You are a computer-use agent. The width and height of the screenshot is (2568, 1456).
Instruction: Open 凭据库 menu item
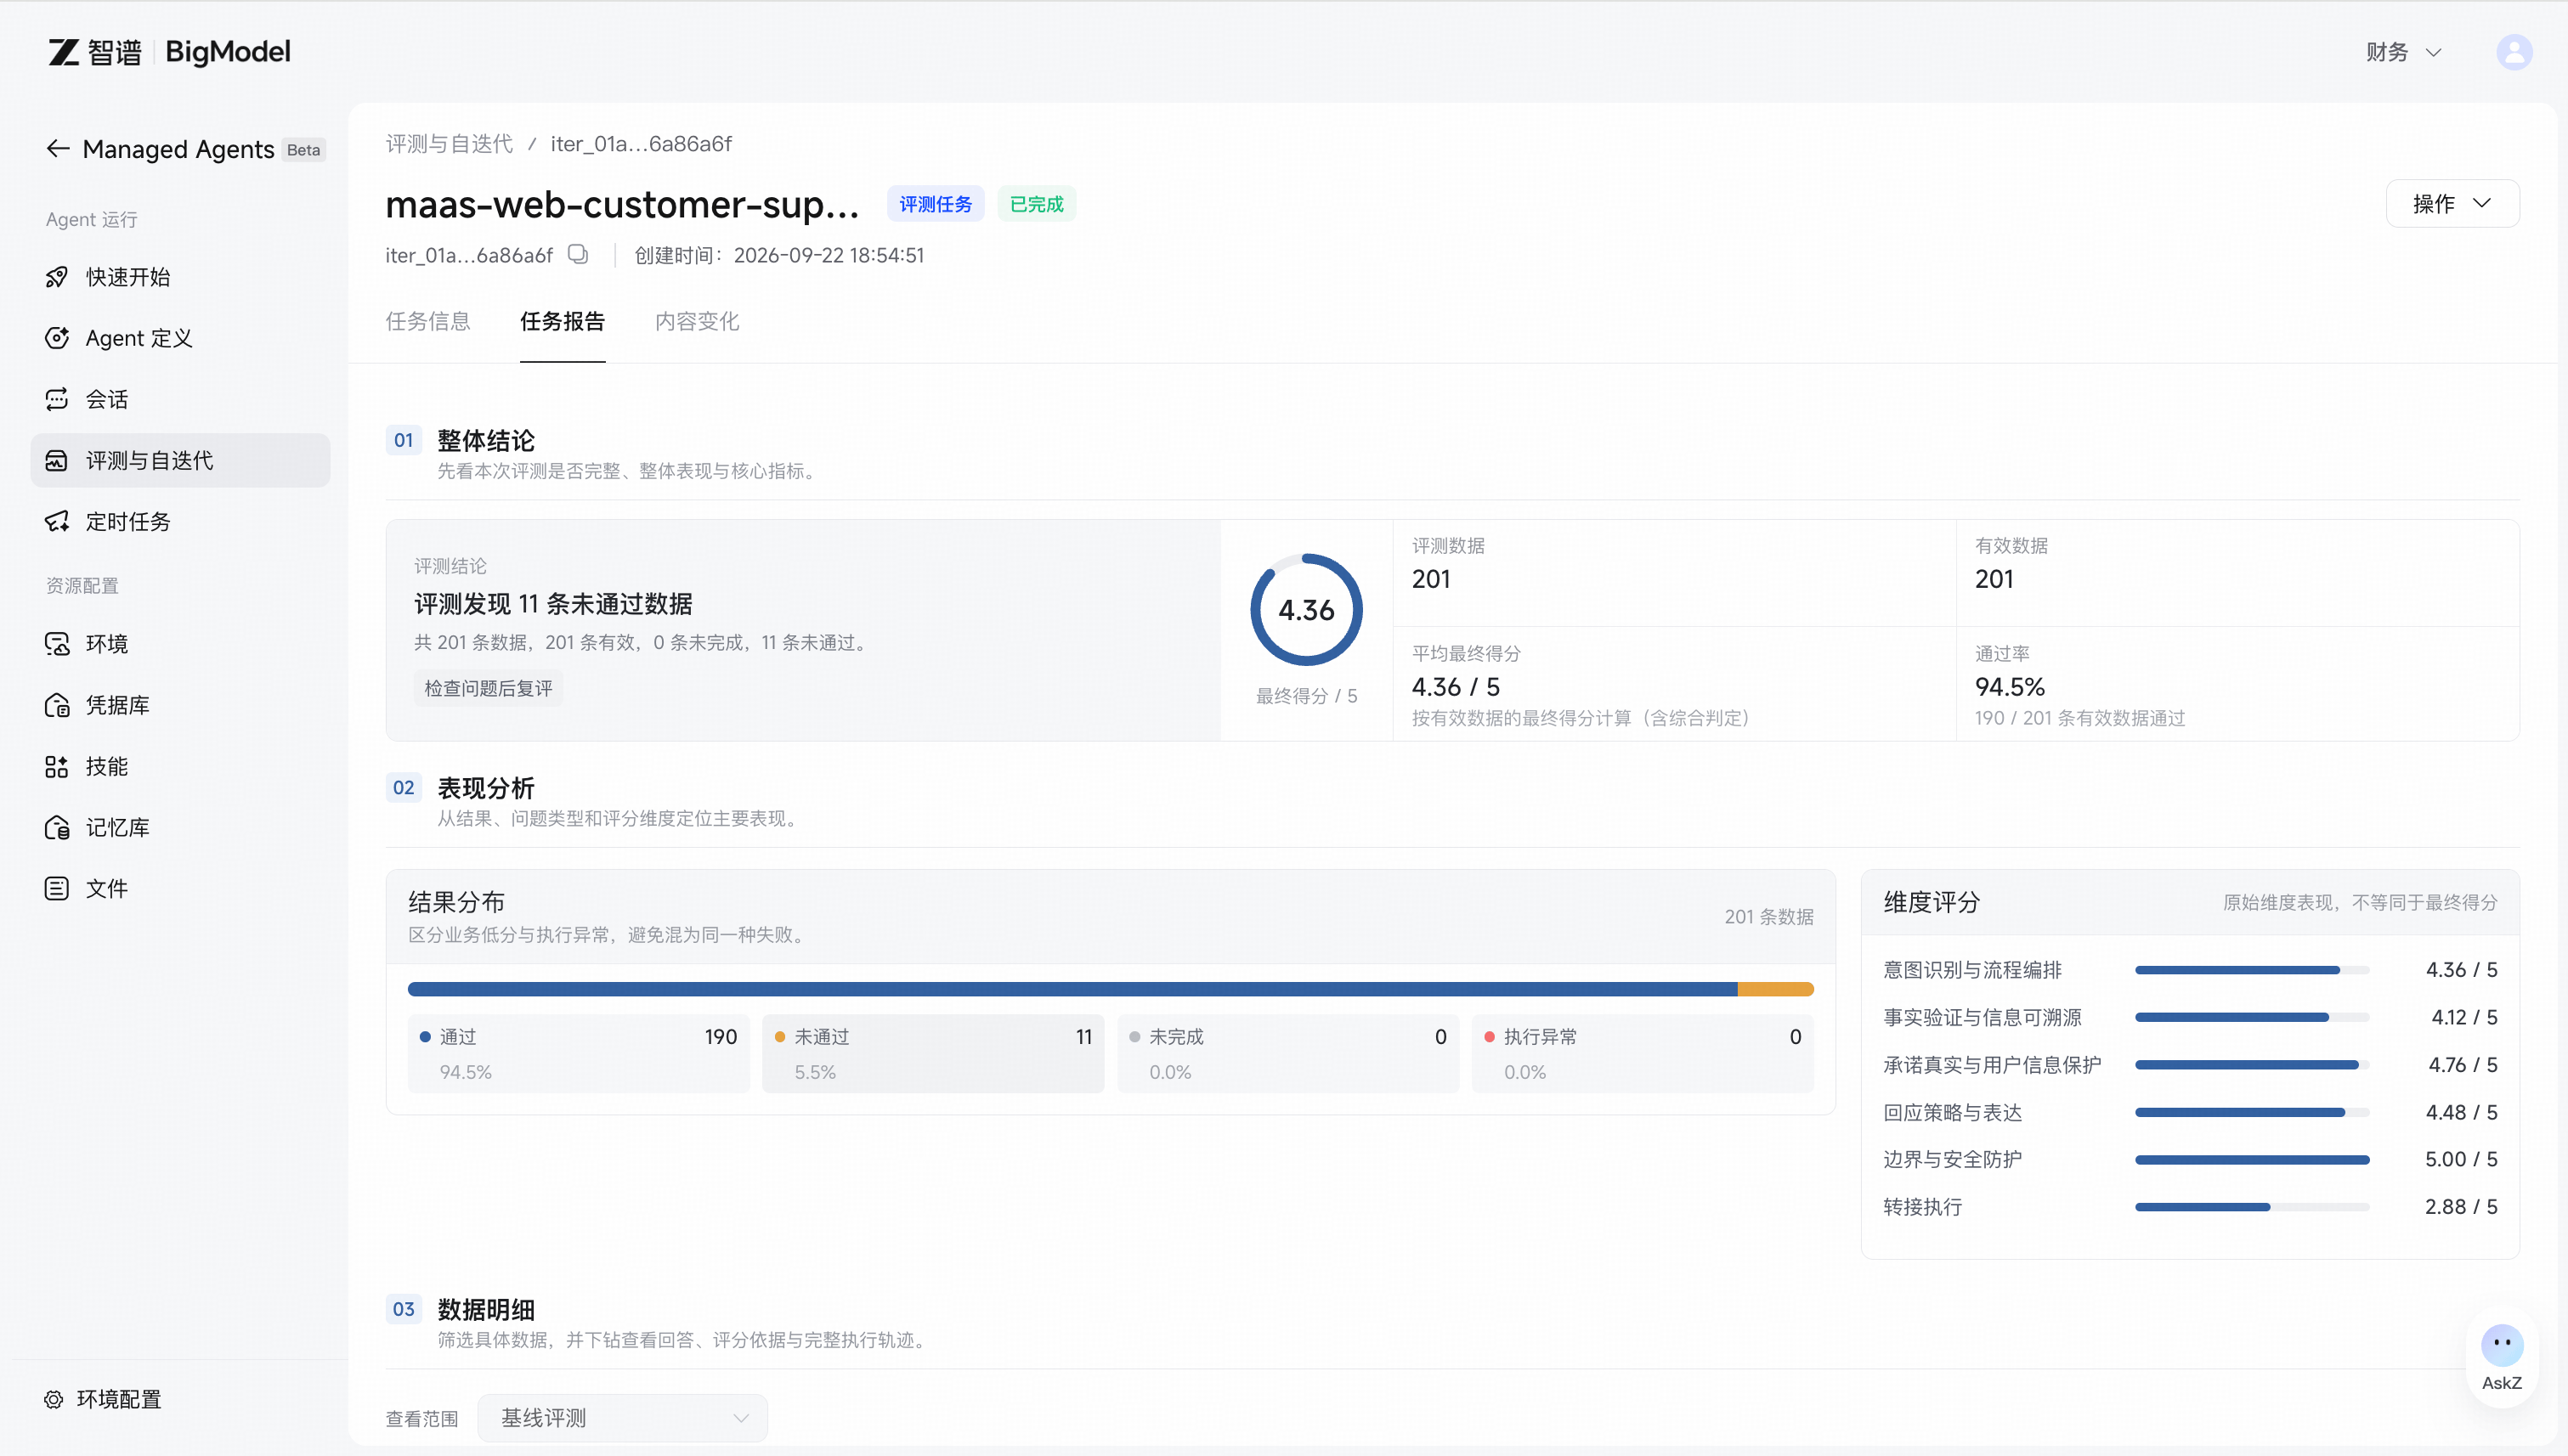tap(180, 705)
